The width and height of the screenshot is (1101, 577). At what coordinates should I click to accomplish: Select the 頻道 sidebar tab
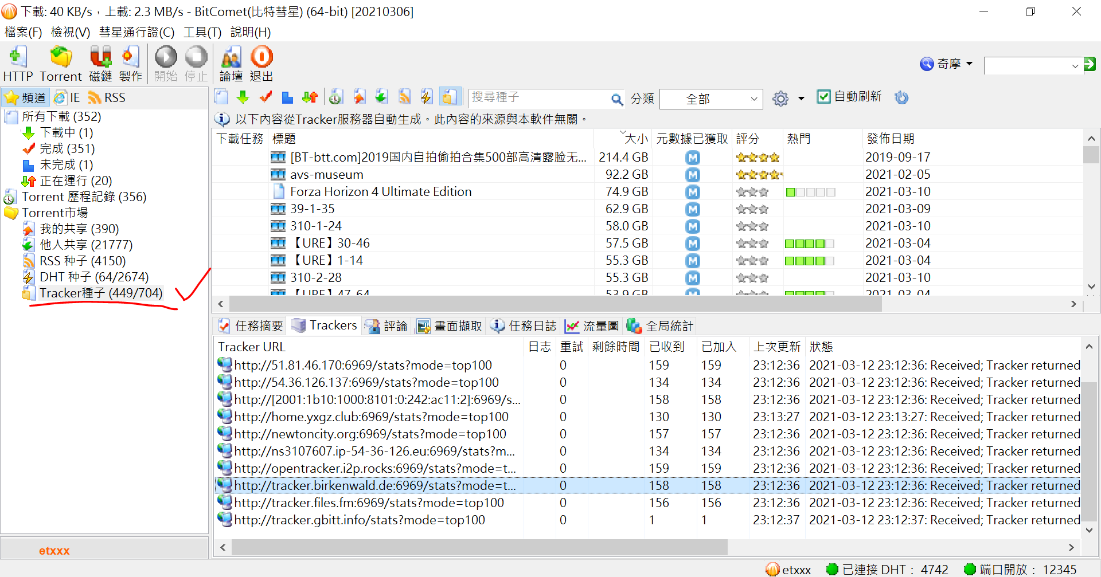25,97
